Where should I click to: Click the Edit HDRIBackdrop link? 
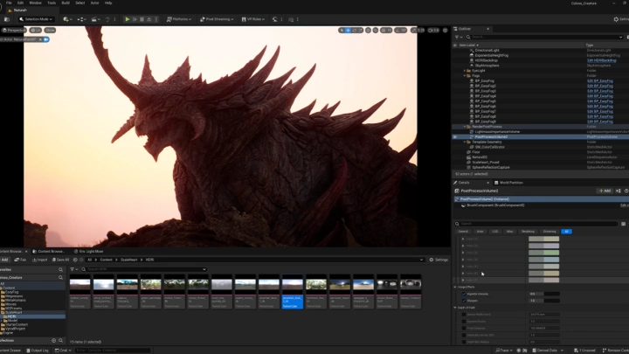602,60
